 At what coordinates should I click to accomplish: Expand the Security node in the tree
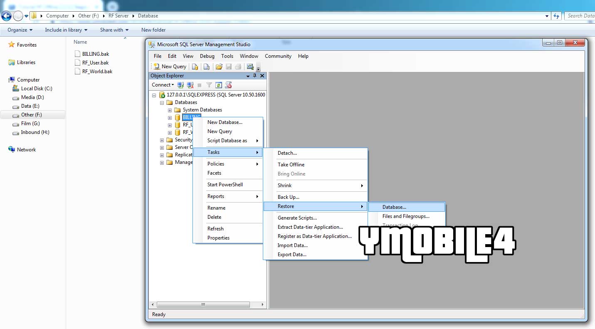pos(162,140)
